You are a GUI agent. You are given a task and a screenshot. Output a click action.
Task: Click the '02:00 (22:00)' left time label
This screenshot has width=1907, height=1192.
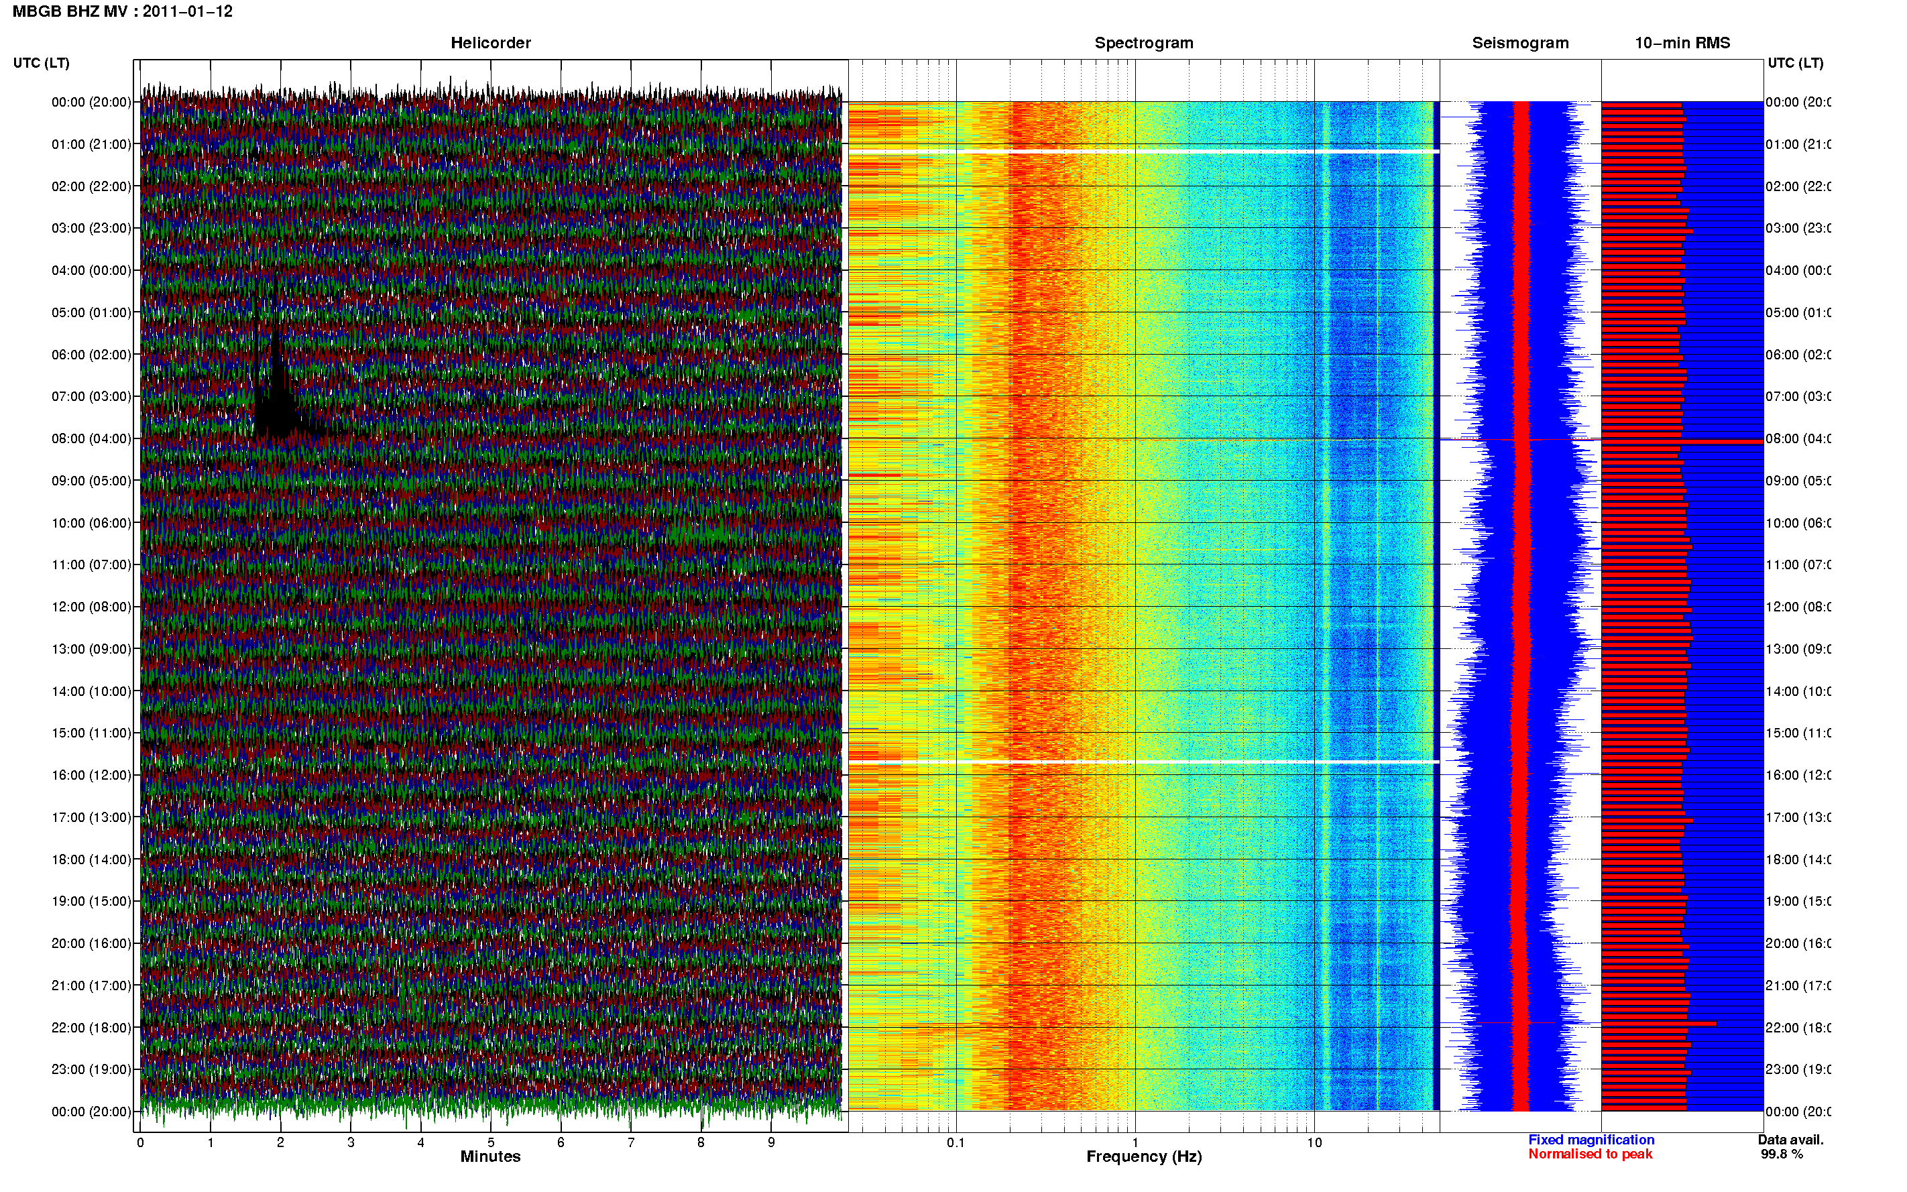[x=91, y=186]
